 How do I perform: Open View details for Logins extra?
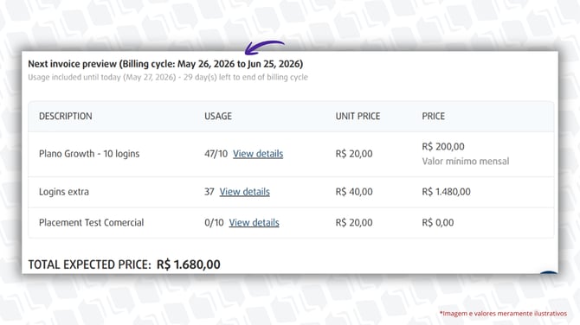[244, 192]
